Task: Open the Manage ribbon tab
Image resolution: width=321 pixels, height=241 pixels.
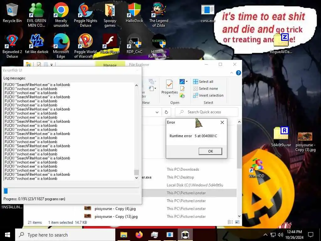Action: pos(110,64)
